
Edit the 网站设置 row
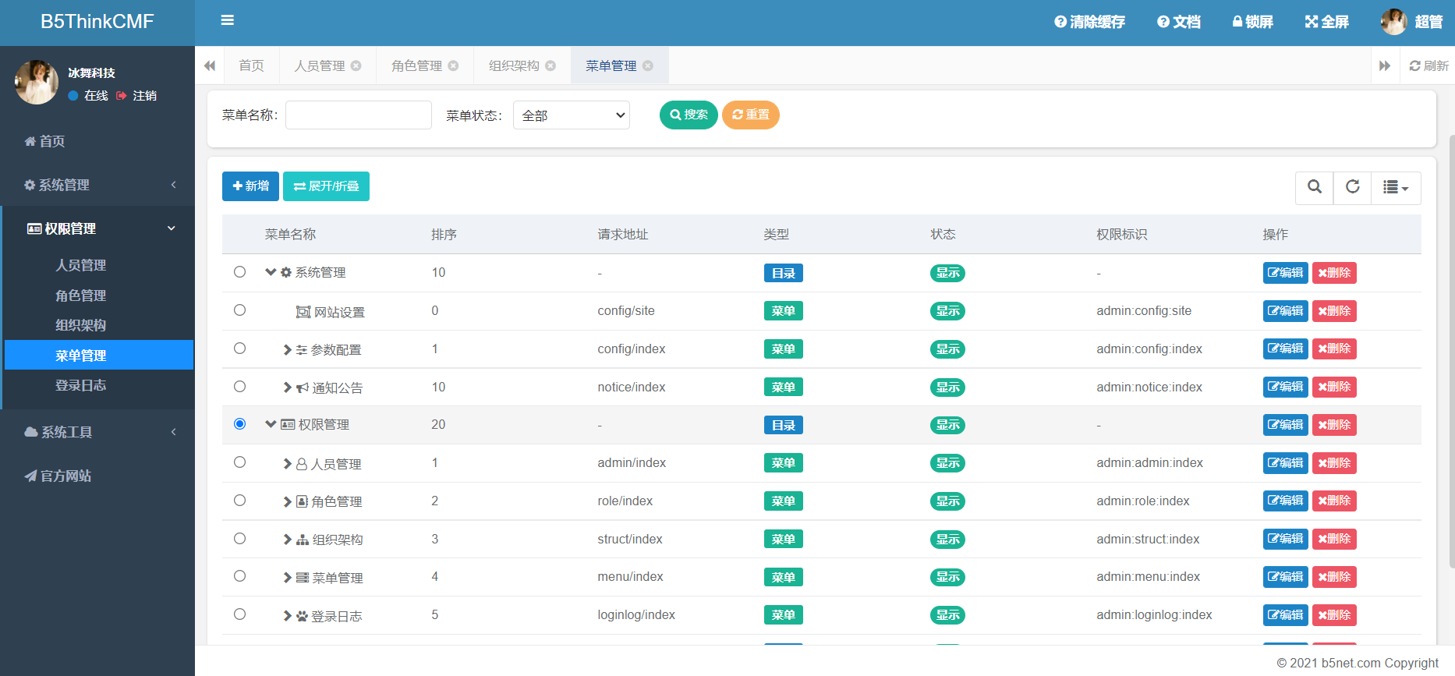1285,311
